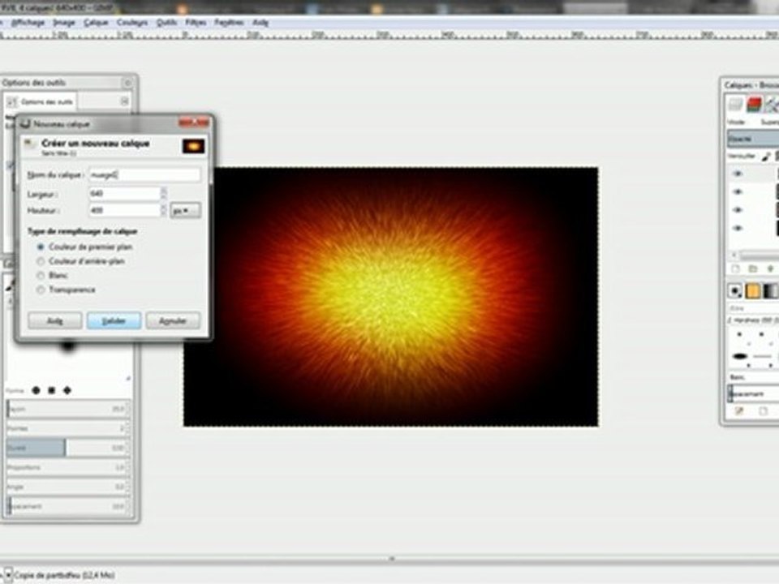This screenshot has width=779, height=584.
Task: Click the Aide button in Nouveau calque dialog
Action: click(x=54, y=321)
